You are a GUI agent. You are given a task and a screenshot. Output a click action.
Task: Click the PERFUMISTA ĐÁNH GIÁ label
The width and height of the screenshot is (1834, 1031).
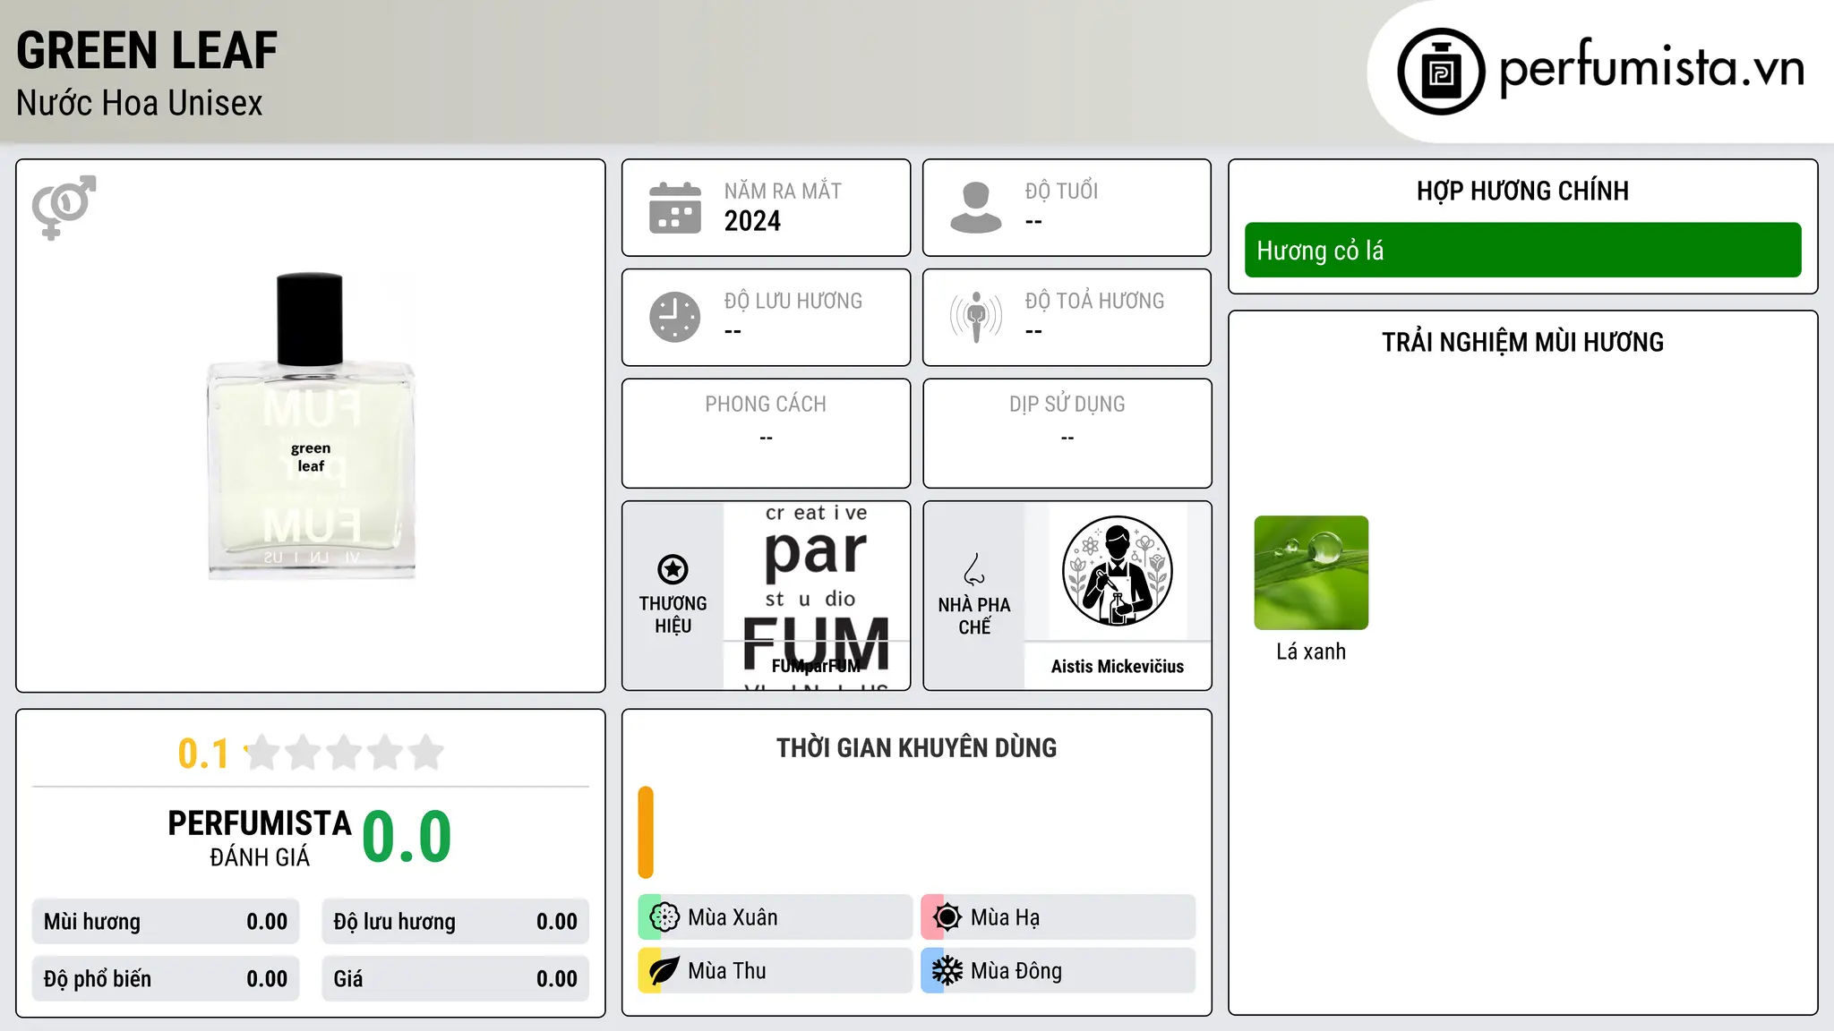coord(260,839)
